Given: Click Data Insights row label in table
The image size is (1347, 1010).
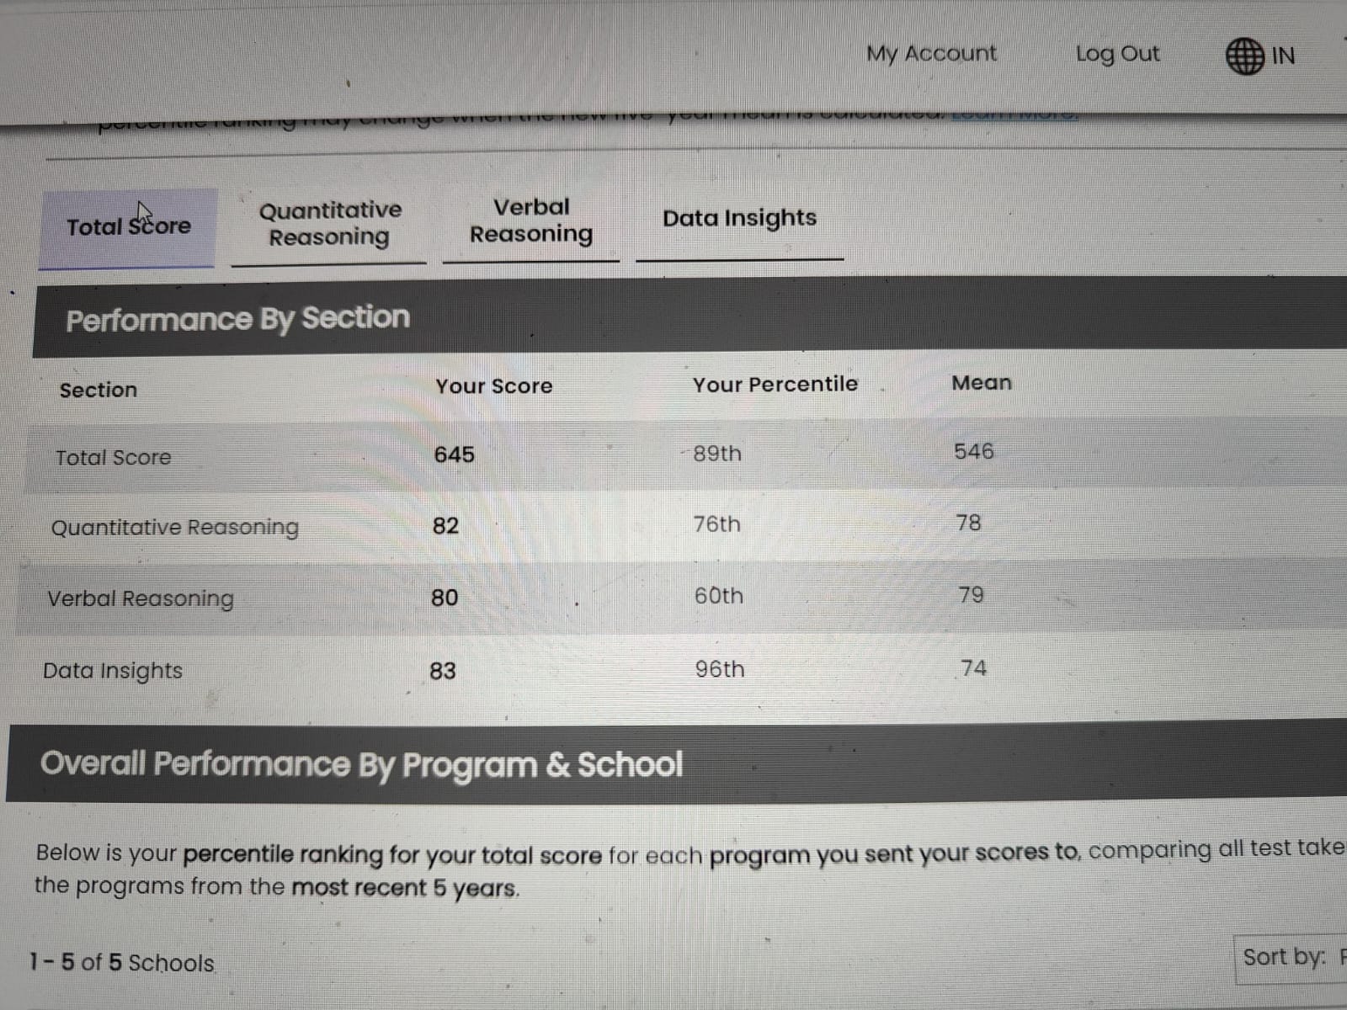Looking at the screenshot, I should tap(113, 671).
